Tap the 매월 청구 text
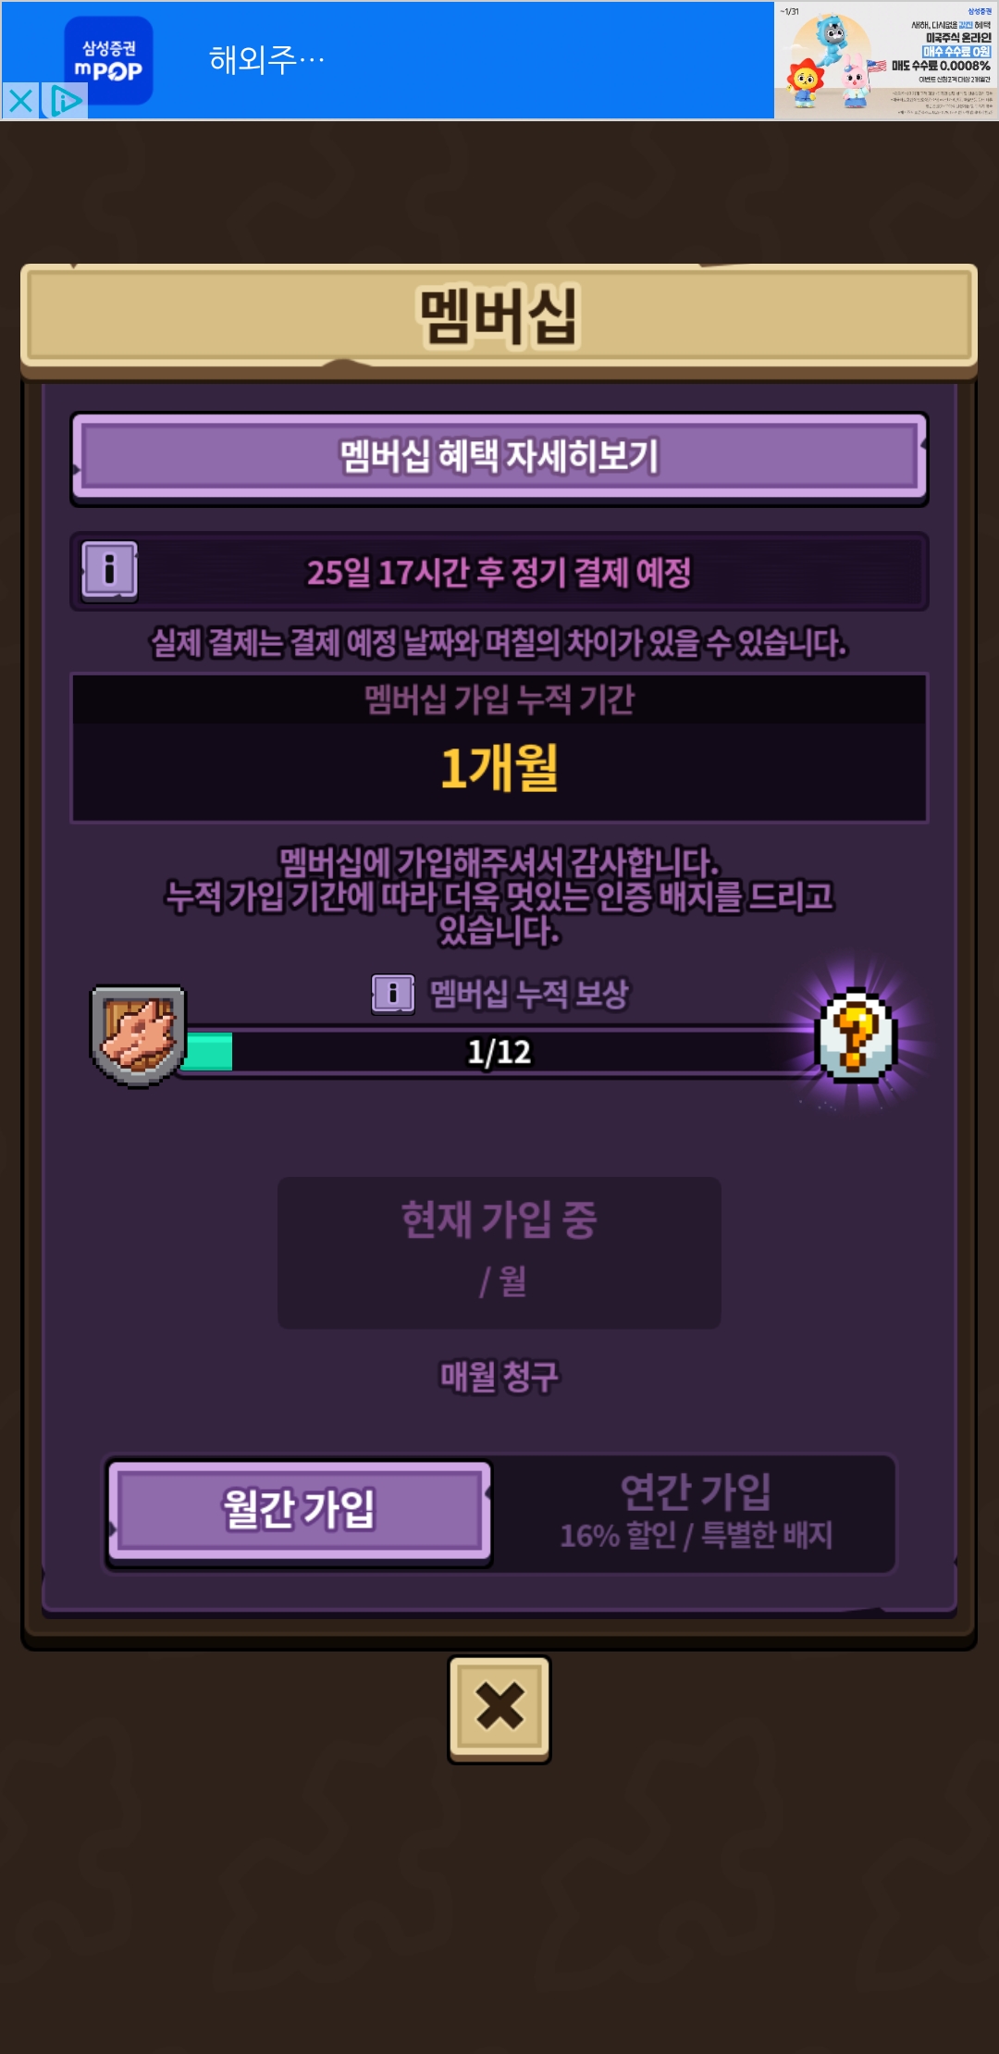Screen dimensions: 999x2054 [499, 1376]
